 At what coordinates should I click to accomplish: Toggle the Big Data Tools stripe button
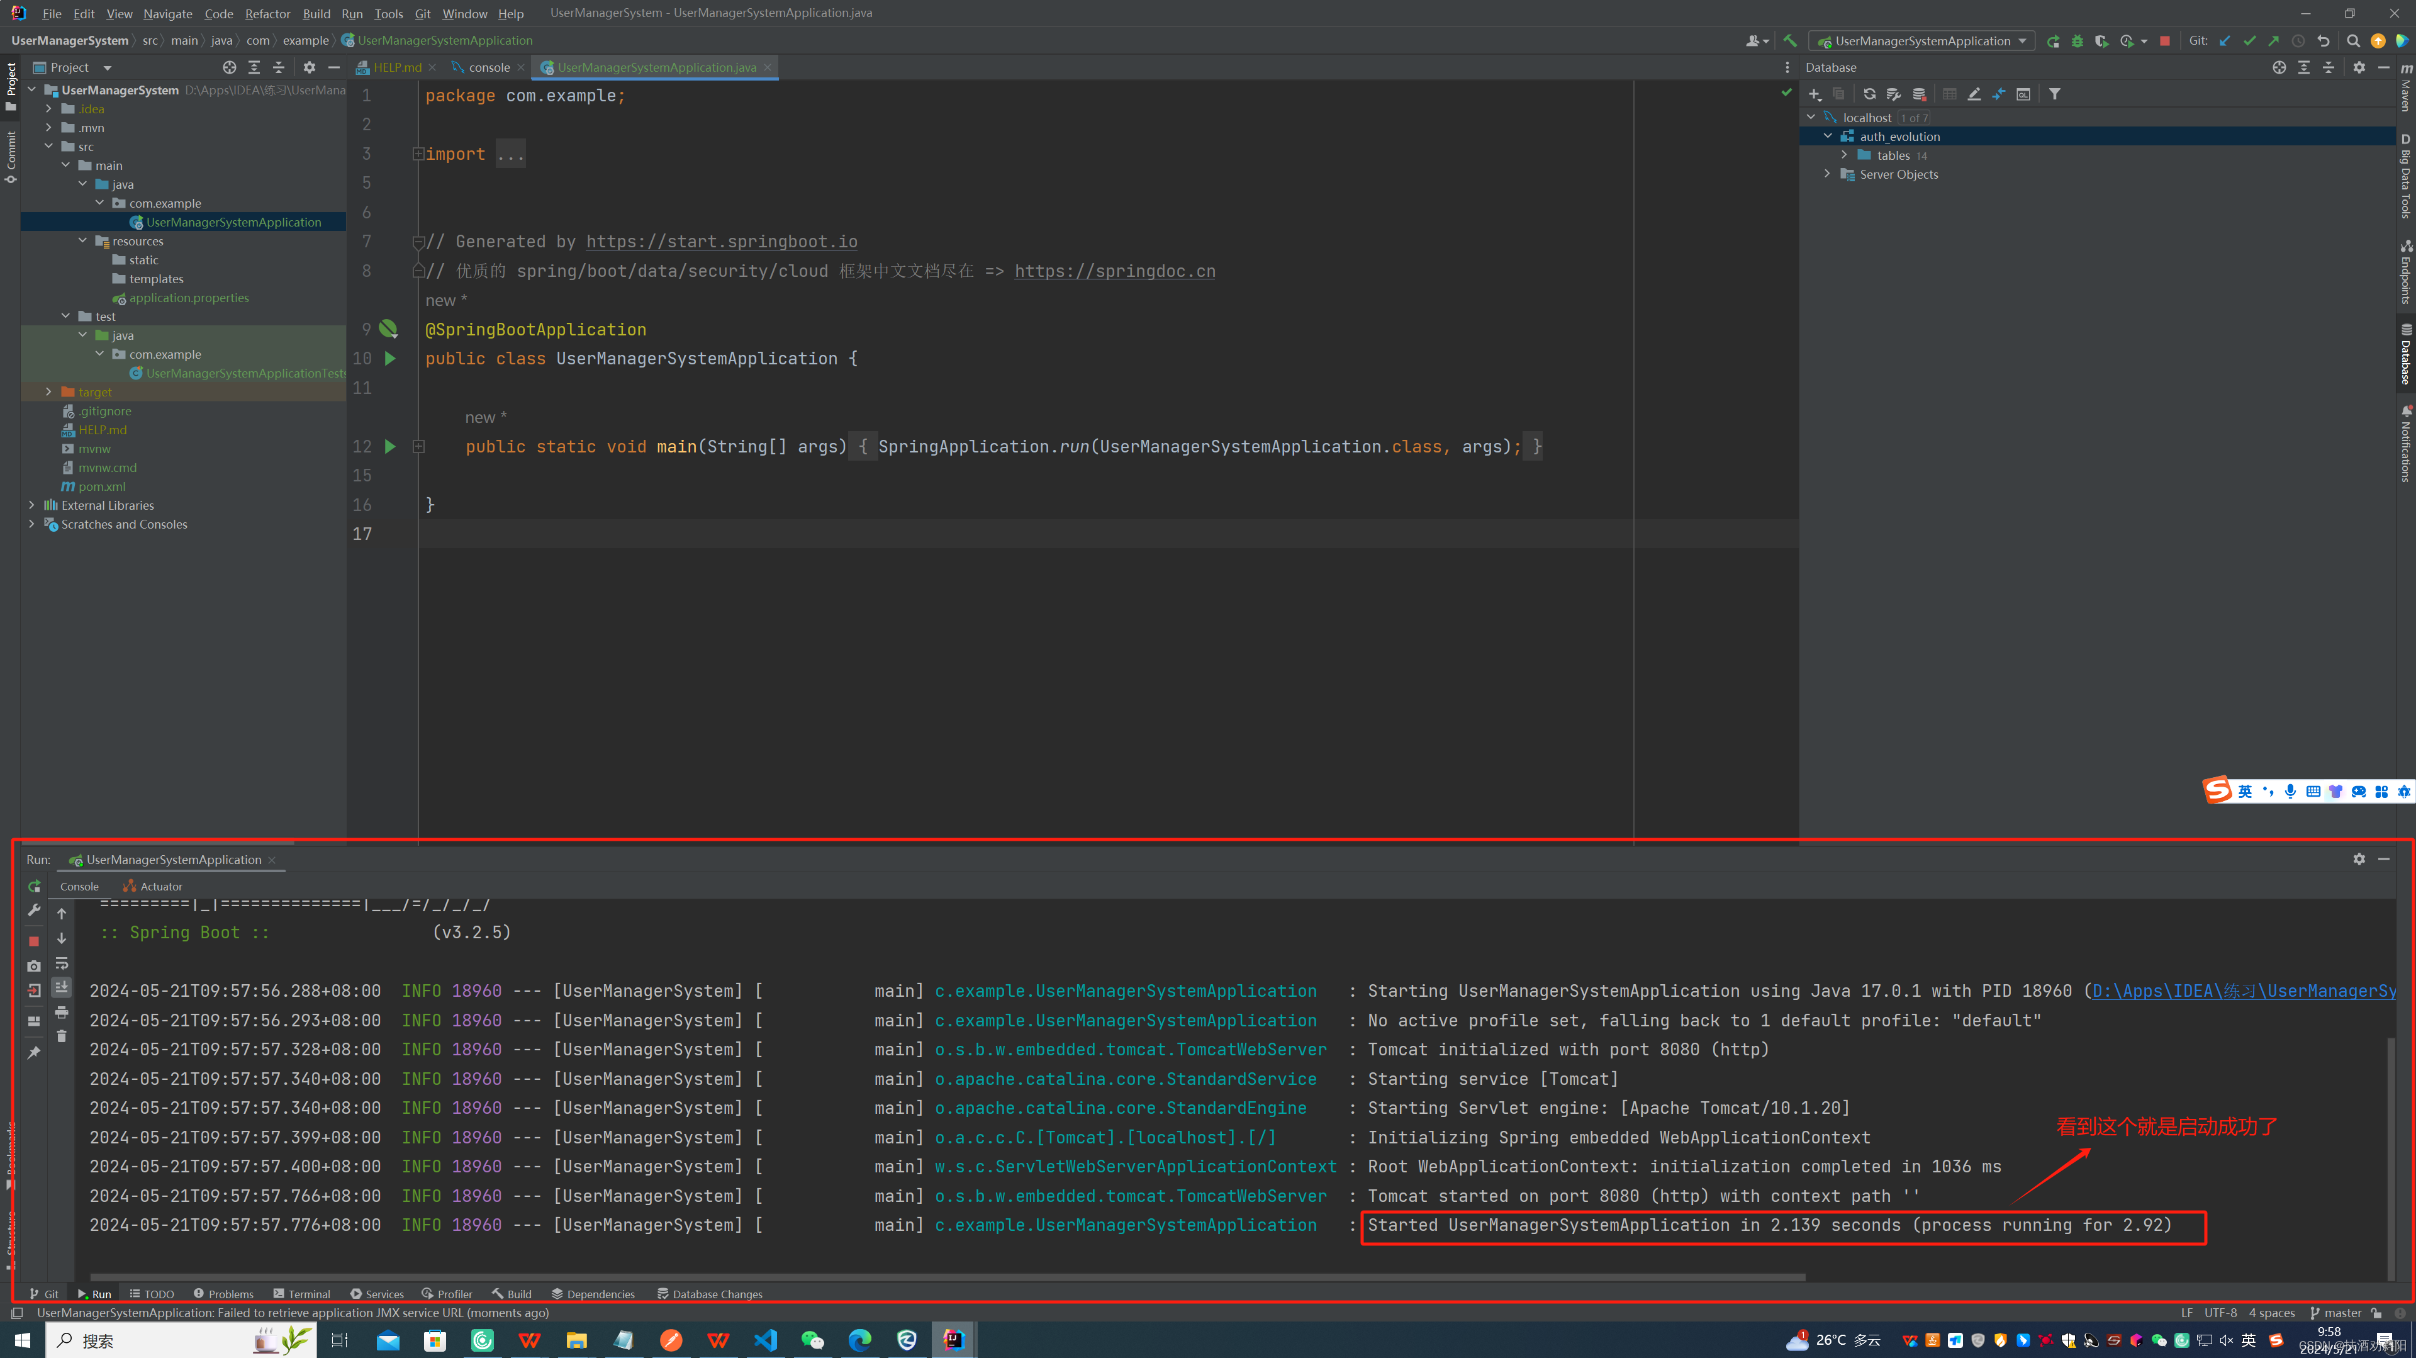tap(2406, 176)
